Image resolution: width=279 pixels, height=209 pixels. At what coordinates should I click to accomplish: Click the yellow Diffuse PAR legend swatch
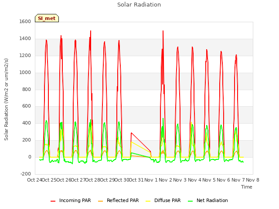(x=148, y=201)
